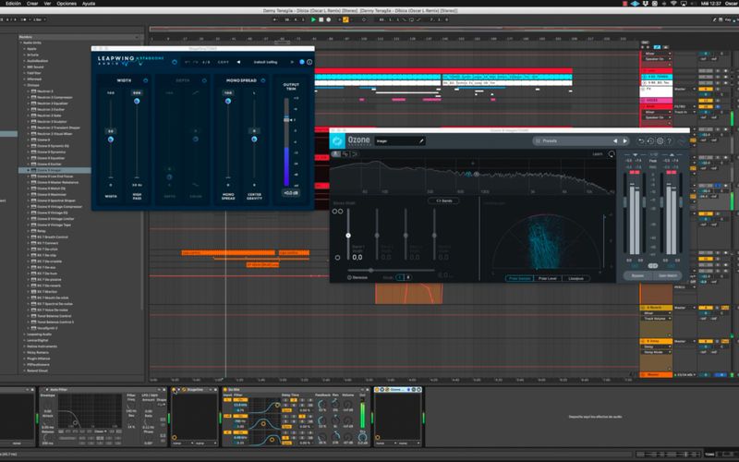Click the A/B compare button in StageOne
Screen dimensions: 739x462
tap(206, 62)
